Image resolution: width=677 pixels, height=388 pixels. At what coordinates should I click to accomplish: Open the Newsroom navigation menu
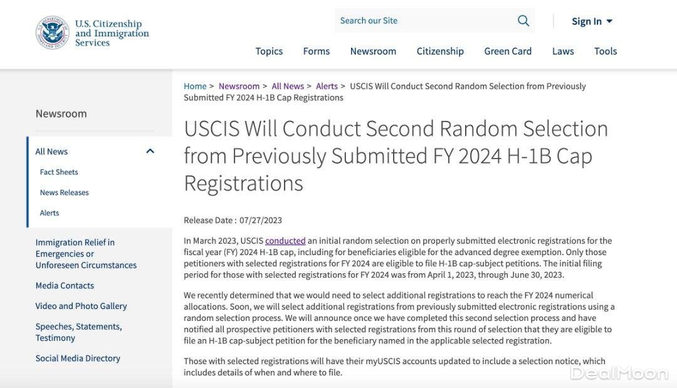click(x=373, y=51)
